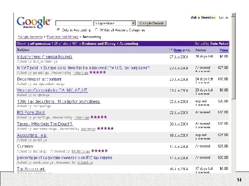Open the IRS Form 2848 question

(31, 113)
